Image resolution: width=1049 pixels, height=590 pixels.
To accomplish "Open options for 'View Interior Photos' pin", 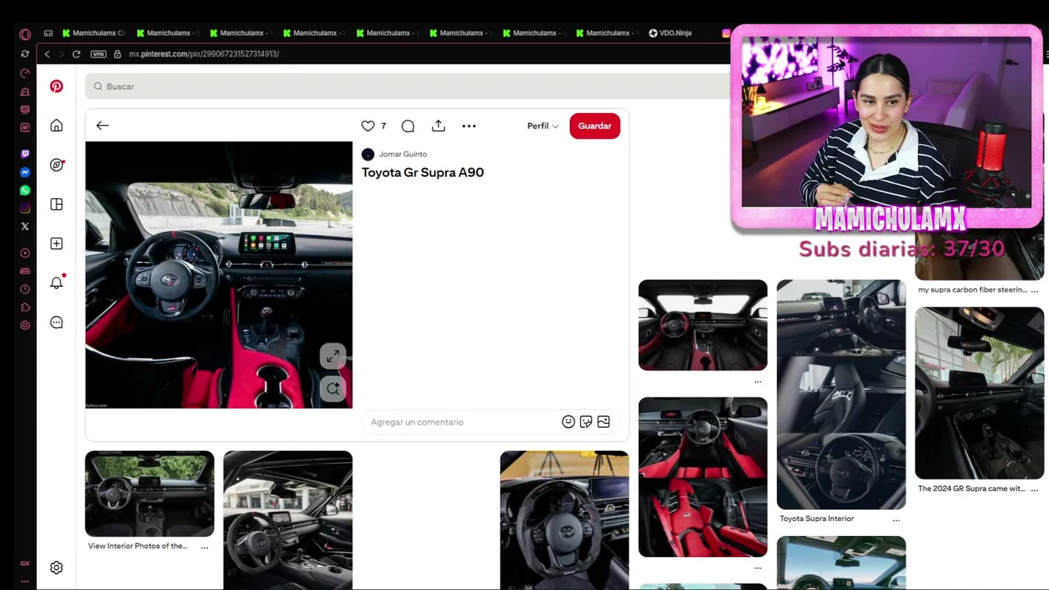I will coord(205,547).
